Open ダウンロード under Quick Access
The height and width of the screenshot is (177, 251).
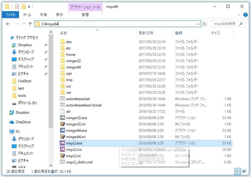[x=23, y=52]
